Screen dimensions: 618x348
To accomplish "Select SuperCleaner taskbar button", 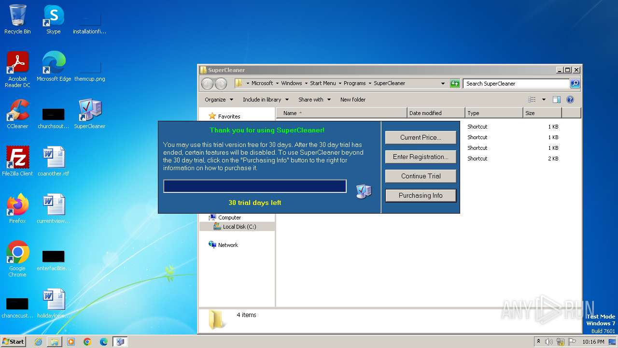I will [x=120, y=342].
